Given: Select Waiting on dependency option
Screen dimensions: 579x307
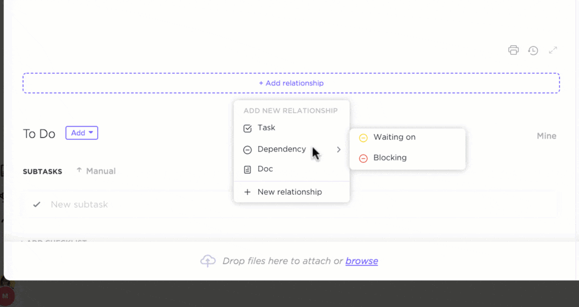Looking at the screenshot, I should (394, 138).
